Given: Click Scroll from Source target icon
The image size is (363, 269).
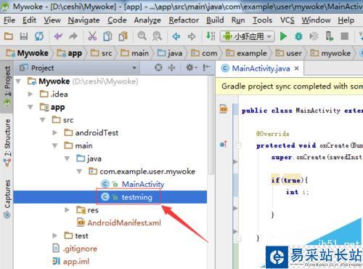Looking at the screenshot, I should pyautogui.click(x=158, y=68).
